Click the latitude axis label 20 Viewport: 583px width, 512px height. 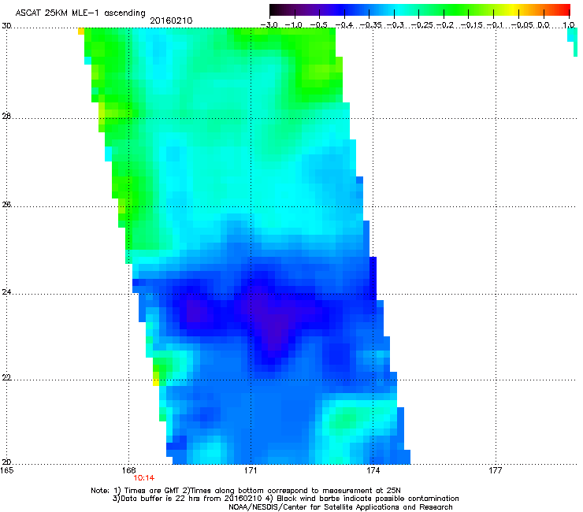(6, 462)
